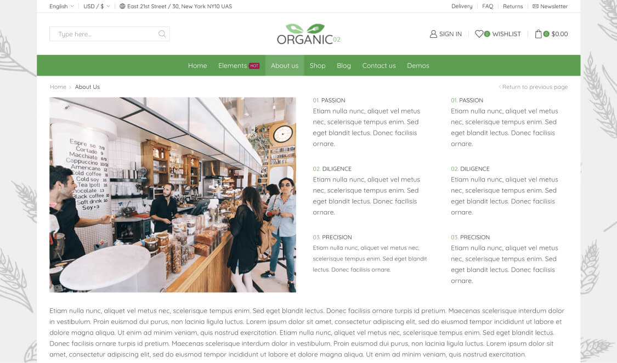Screen dimensions: 617x363
Task: Click the Type here search field
Action: click(109, 34)
